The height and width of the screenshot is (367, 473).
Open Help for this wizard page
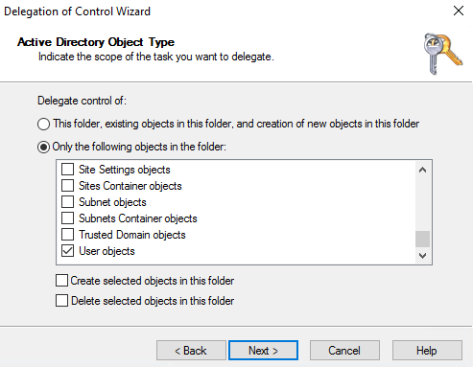(x=427, y=351)
